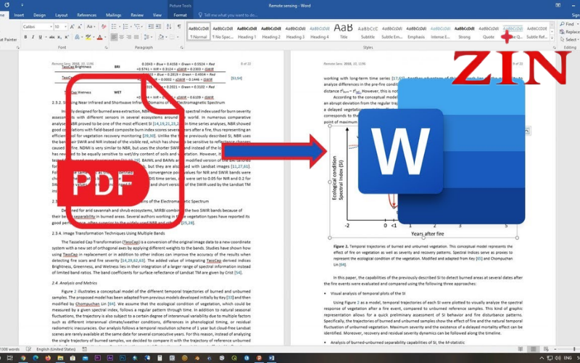Open Chrome from taskbar
Screen dimensions: 580x363
pos(23,358)
